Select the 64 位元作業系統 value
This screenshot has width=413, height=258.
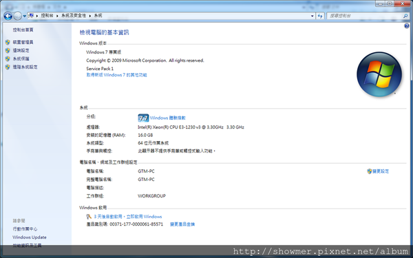[x=153, y=143]
